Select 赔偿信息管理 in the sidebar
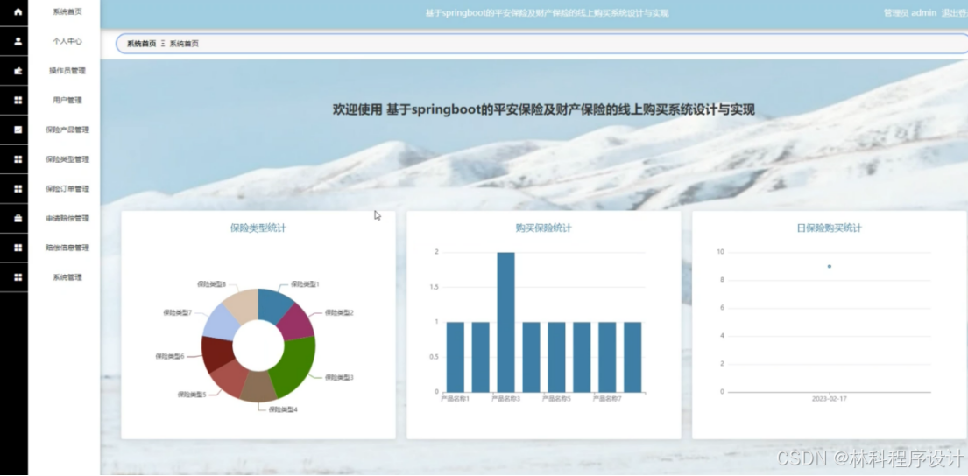 point(67,248)
